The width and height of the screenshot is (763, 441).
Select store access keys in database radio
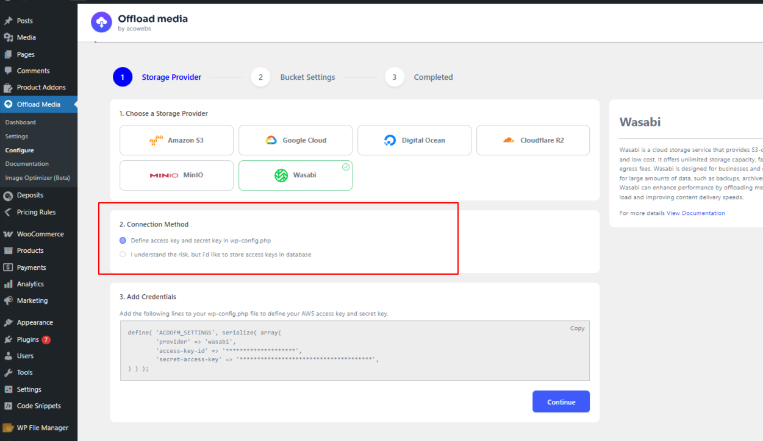[x=123, y=255]
